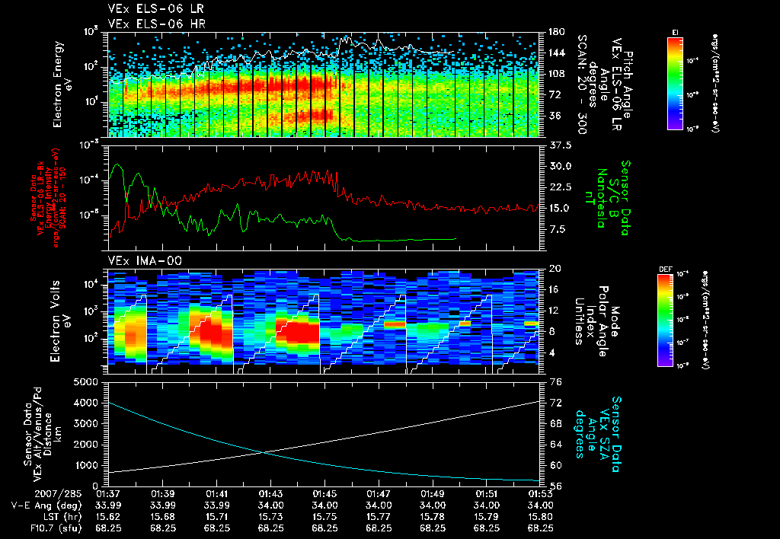Image resolution: width=780 pixels, height=539 pixels.
Task: Click the cyan 'VEx SZA Angle' axis label
Action: tap(598, 434)
